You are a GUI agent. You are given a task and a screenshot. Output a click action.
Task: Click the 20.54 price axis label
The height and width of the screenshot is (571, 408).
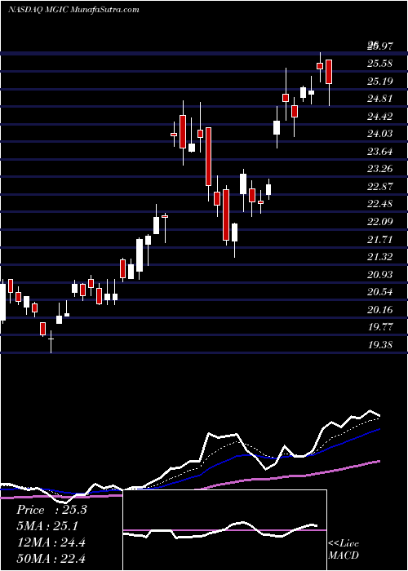(x=380, y=292)
